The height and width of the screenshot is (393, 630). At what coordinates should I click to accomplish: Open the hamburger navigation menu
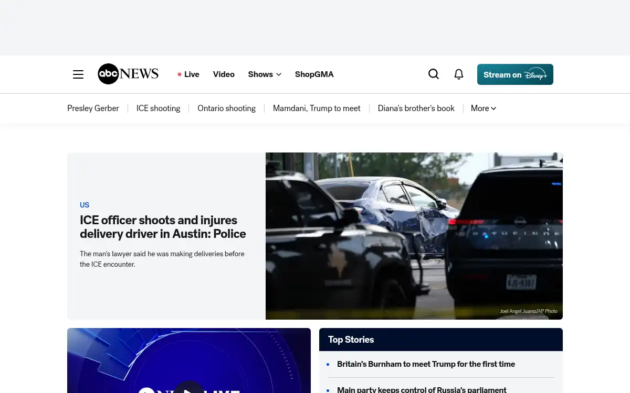click(x=78, y=74)
